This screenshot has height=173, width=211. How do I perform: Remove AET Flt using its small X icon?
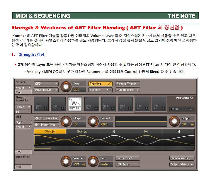80,99
